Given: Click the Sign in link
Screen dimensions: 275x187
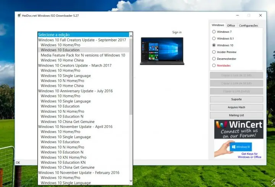Looking at the screenshot, I should (x=177, y=32).
